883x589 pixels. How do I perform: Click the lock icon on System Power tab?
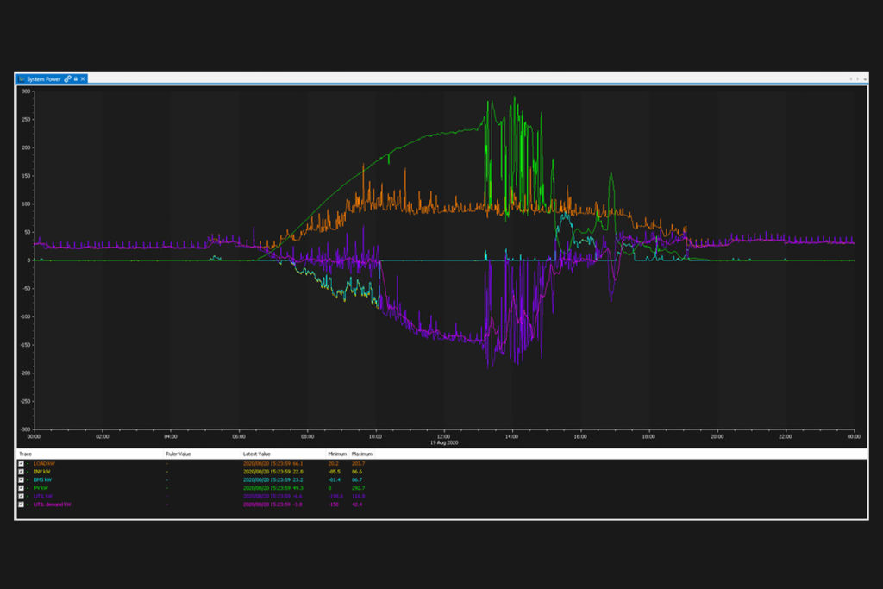pos(75,78)
